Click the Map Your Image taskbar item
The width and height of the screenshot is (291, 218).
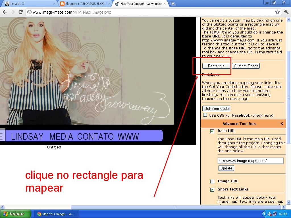tap(56, 214)
